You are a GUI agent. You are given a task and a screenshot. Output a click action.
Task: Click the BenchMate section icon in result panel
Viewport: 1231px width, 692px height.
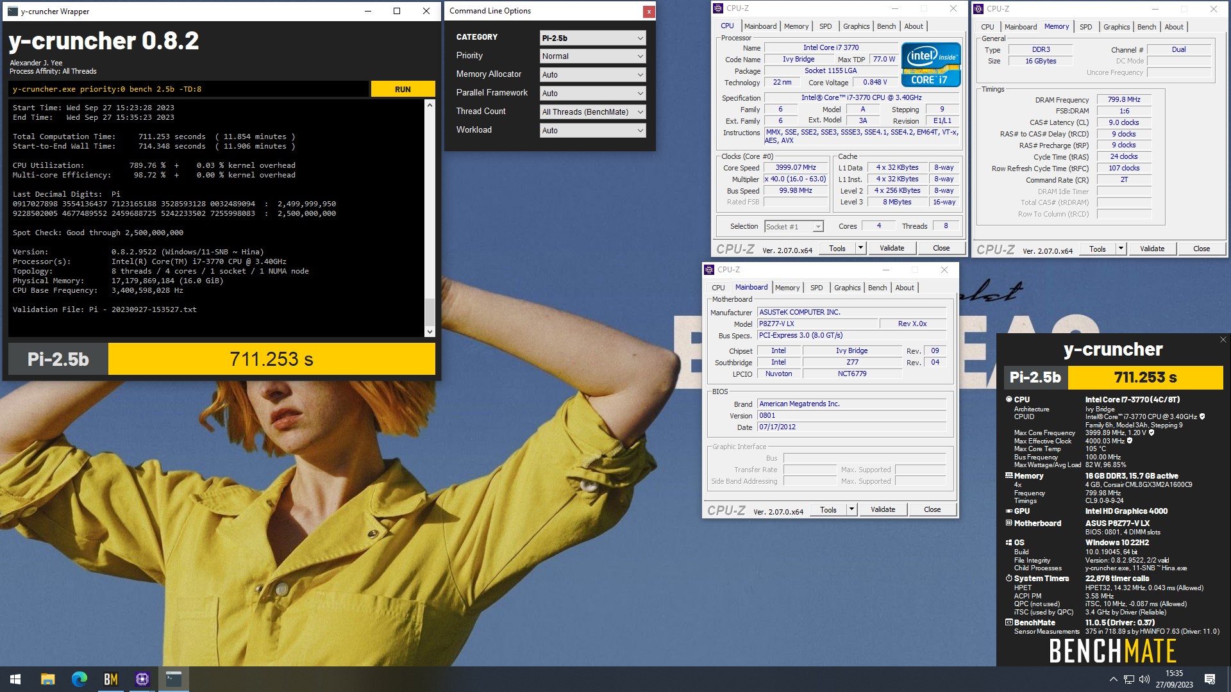[1009, 622]
